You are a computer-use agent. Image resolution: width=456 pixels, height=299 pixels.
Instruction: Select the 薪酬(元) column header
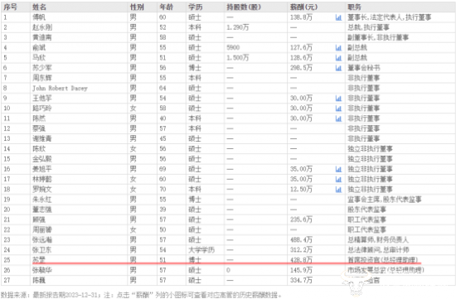point(303,7)
